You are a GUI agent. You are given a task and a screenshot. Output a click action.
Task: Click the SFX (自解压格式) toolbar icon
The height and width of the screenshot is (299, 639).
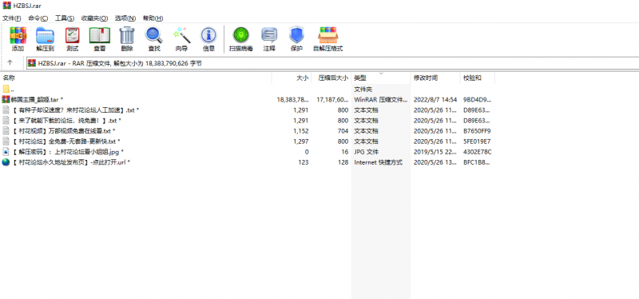tap(328, 36)
